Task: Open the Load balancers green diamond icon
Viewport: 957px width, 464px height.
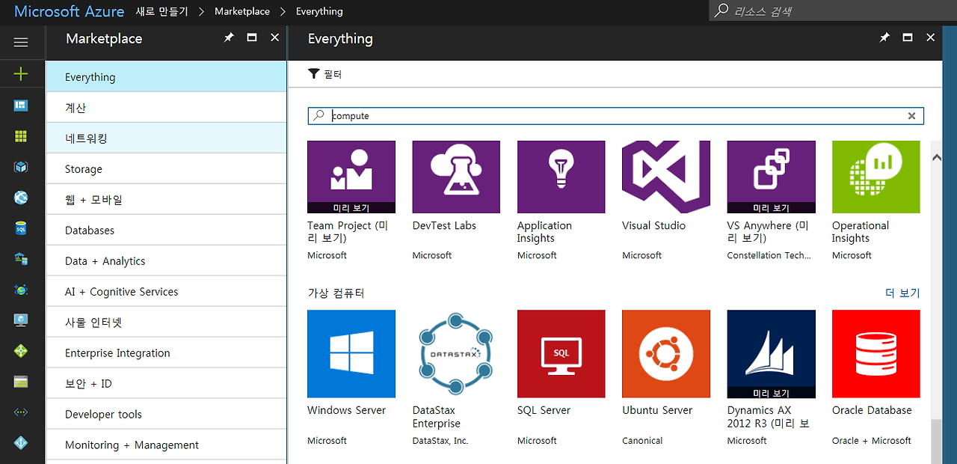Action: tap(21, 351)
